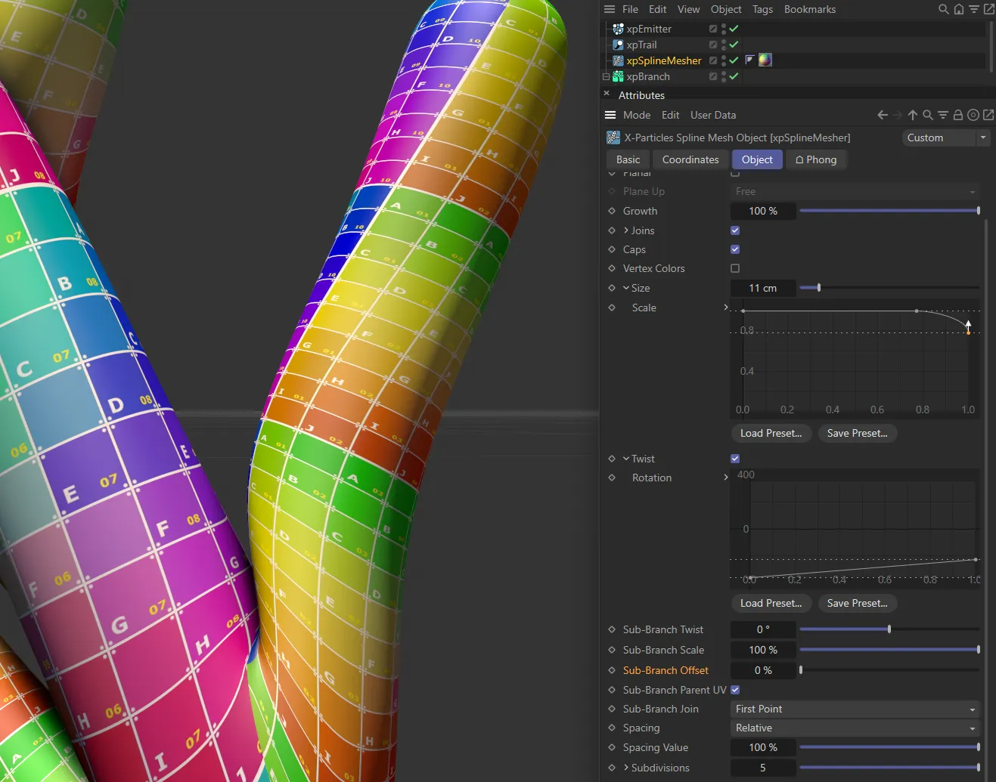Select the xpBranch object icon

click(618, 76)
